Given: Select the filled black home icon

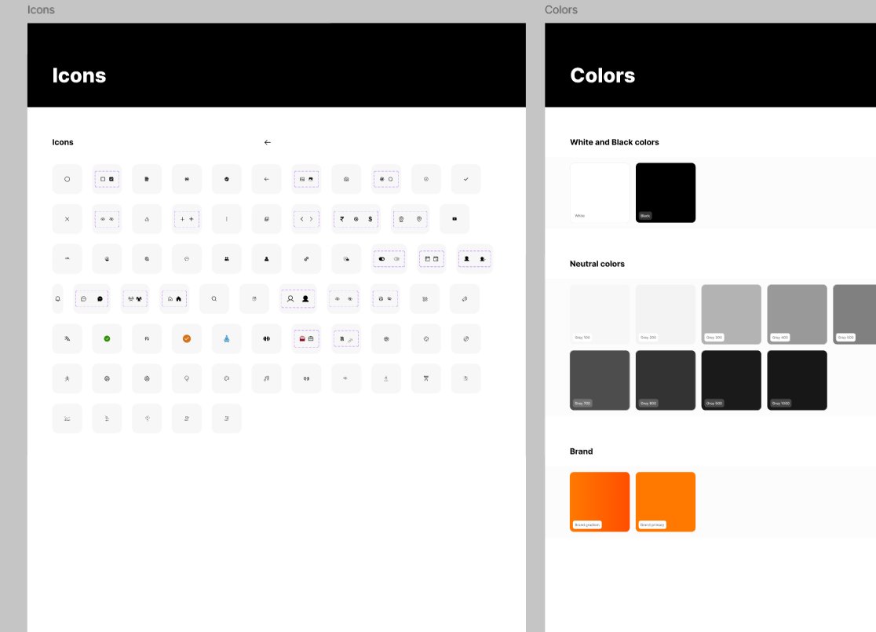Looking at the screenshot, I should click(x=179, y=299).
